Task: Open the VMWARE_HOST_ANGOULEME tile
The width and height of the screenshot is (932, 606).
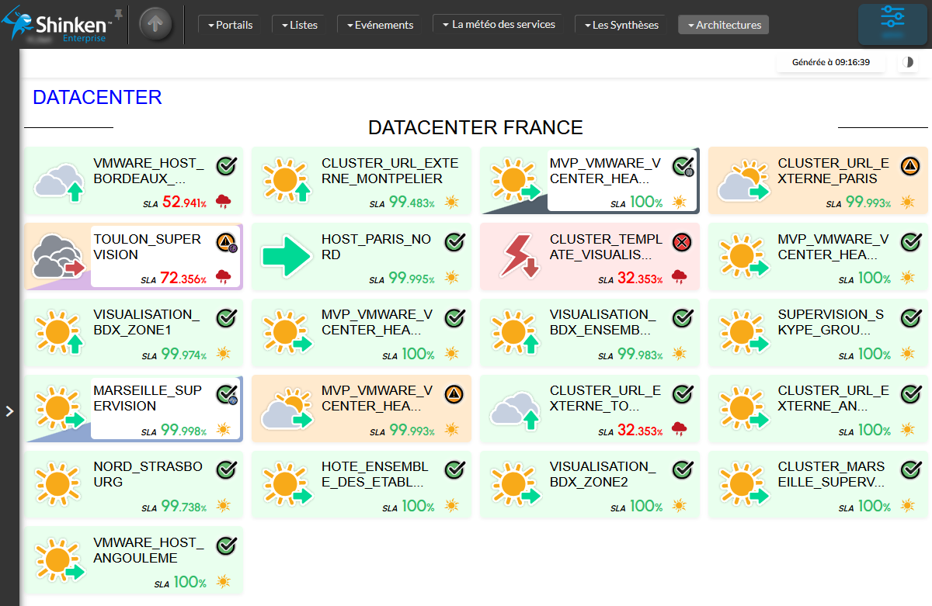Action: coord(134,559)
